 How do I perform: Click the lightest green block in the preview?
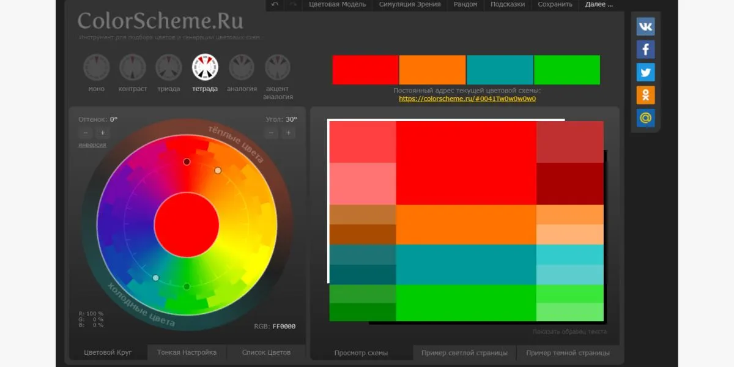pos(570,312)
